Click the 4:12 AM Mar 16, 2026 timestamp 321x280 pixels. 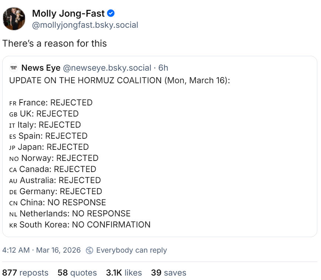click(x=41, y=250)
